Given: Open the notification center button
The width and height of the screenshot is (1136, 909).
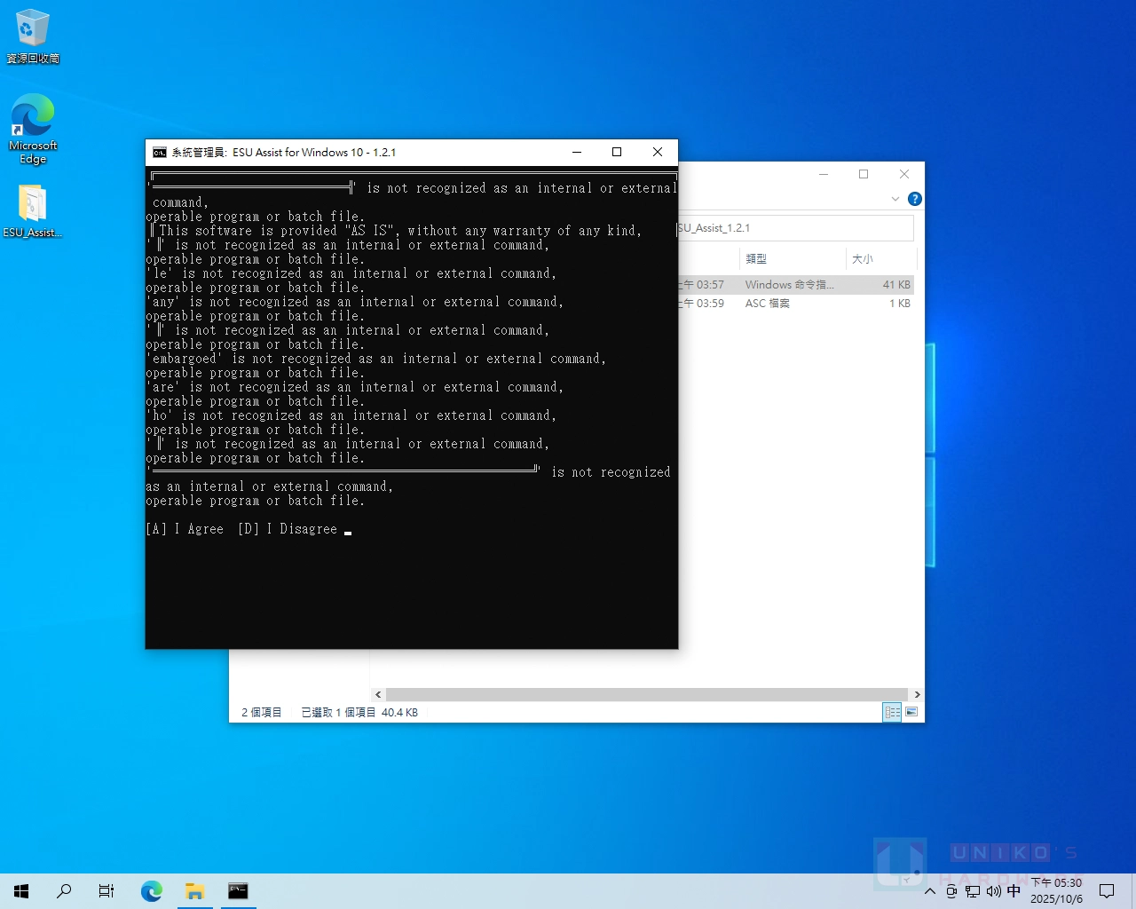Looking at the screenshot, I should pos(1107,891).
